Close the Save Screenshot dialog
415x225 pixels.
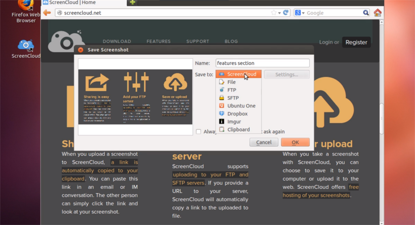click(x=81, y=50)
